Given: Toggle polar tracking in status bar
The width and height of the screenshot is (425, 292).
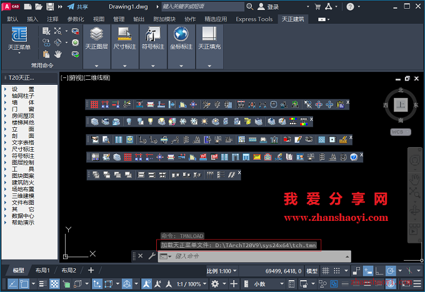Looking at the screenshot, I should click(x=391, y=270).
